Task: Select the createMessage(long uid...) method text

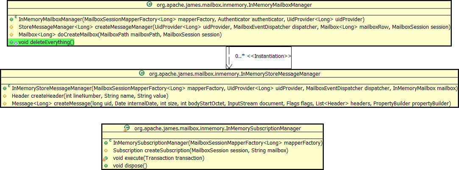Action: pos(231,104)
